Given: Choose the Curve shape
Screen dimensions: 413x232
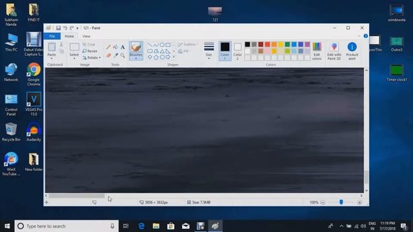Looking at the screenshot, I should [156, 44].
